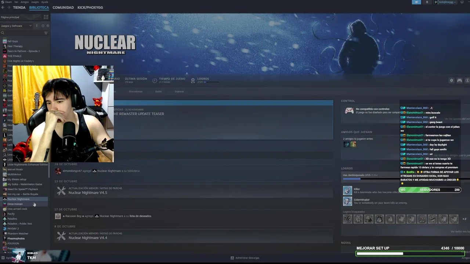470x264 pixels.
Task: Open the KICK/PHOXYGG profile tab
Action: (90, 7)
